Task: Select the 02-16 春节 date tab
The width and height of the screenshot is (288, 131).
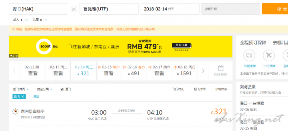Action: tap(134, 71)
